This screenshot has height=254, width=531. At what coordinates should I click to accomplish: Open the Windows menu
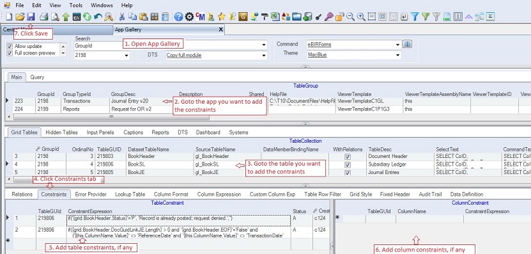click(x=102, y=5)
